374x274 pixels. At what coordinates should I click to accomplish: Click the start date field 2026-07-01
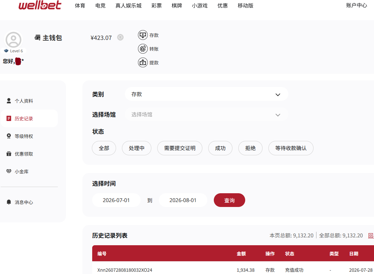coord(116,200)
